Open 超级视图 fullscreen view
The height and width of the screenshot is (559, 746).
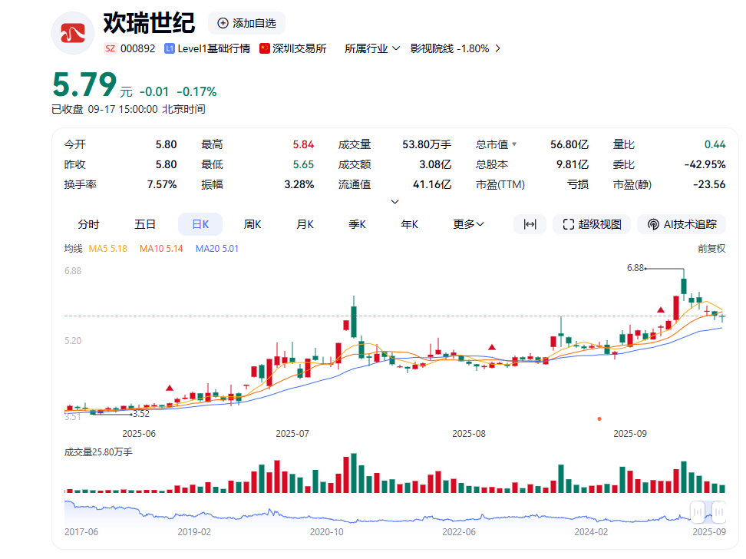coord(592,224)
